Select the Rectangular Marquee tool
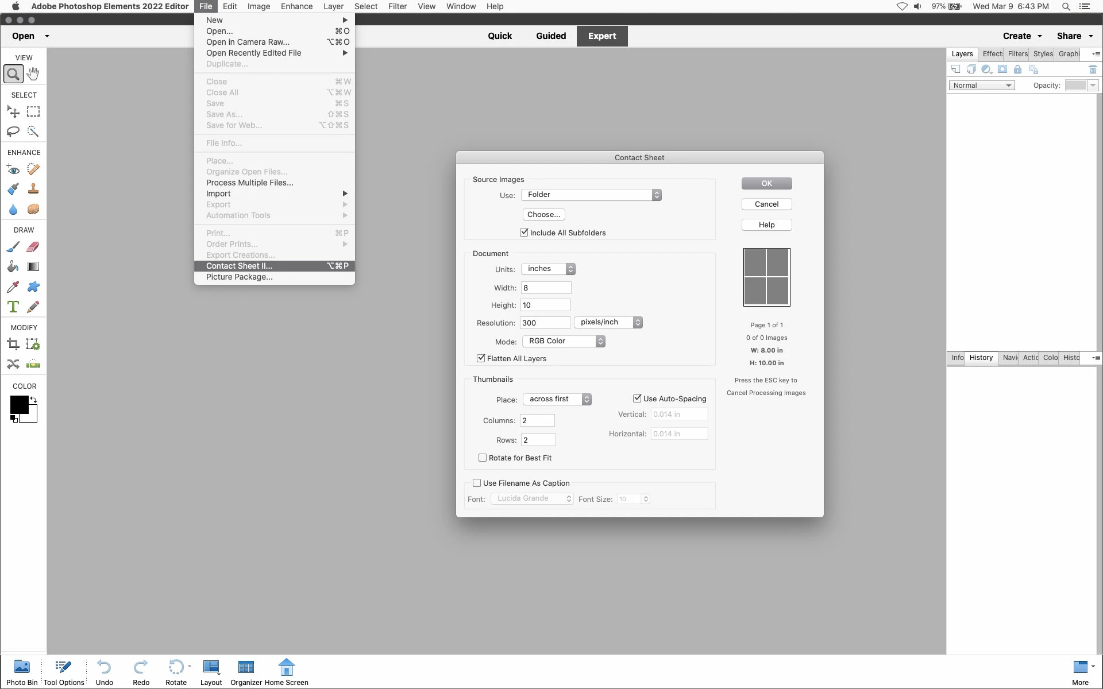This screenshot has height=689, width=1103. pos(33,111)
